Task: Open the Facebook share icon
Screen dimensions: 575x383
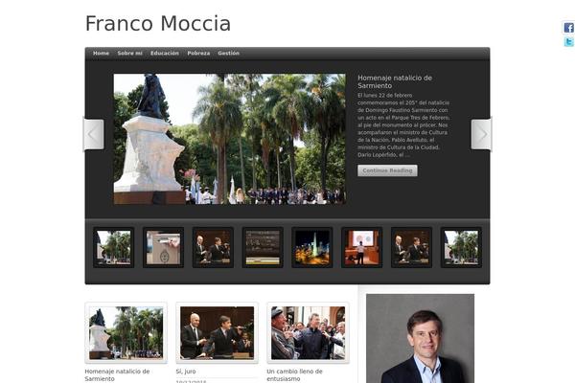Action: pyautogui.click(x=568, y=28)
